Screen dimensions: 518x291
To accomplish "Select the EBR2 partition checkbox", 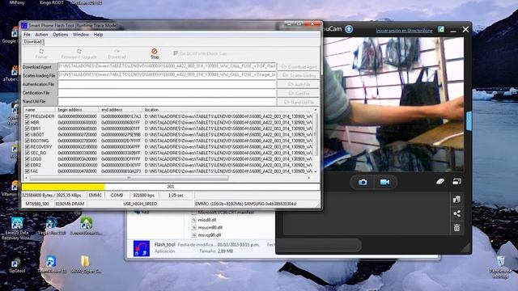I will click(28, 165).
